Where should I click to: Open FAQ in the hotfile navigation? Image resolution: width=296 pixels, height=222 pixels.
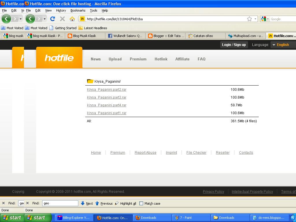click(x=201, y=59)
